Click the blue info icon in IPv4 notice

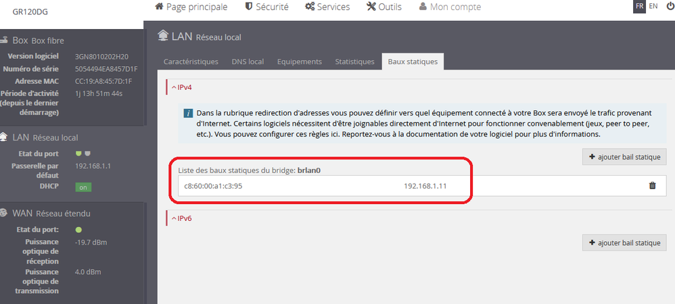[187, 113]
